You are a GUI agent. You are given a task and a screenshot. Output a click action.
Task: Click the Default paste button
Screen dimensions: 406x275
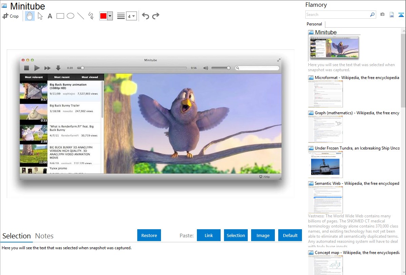pos(290,235)
